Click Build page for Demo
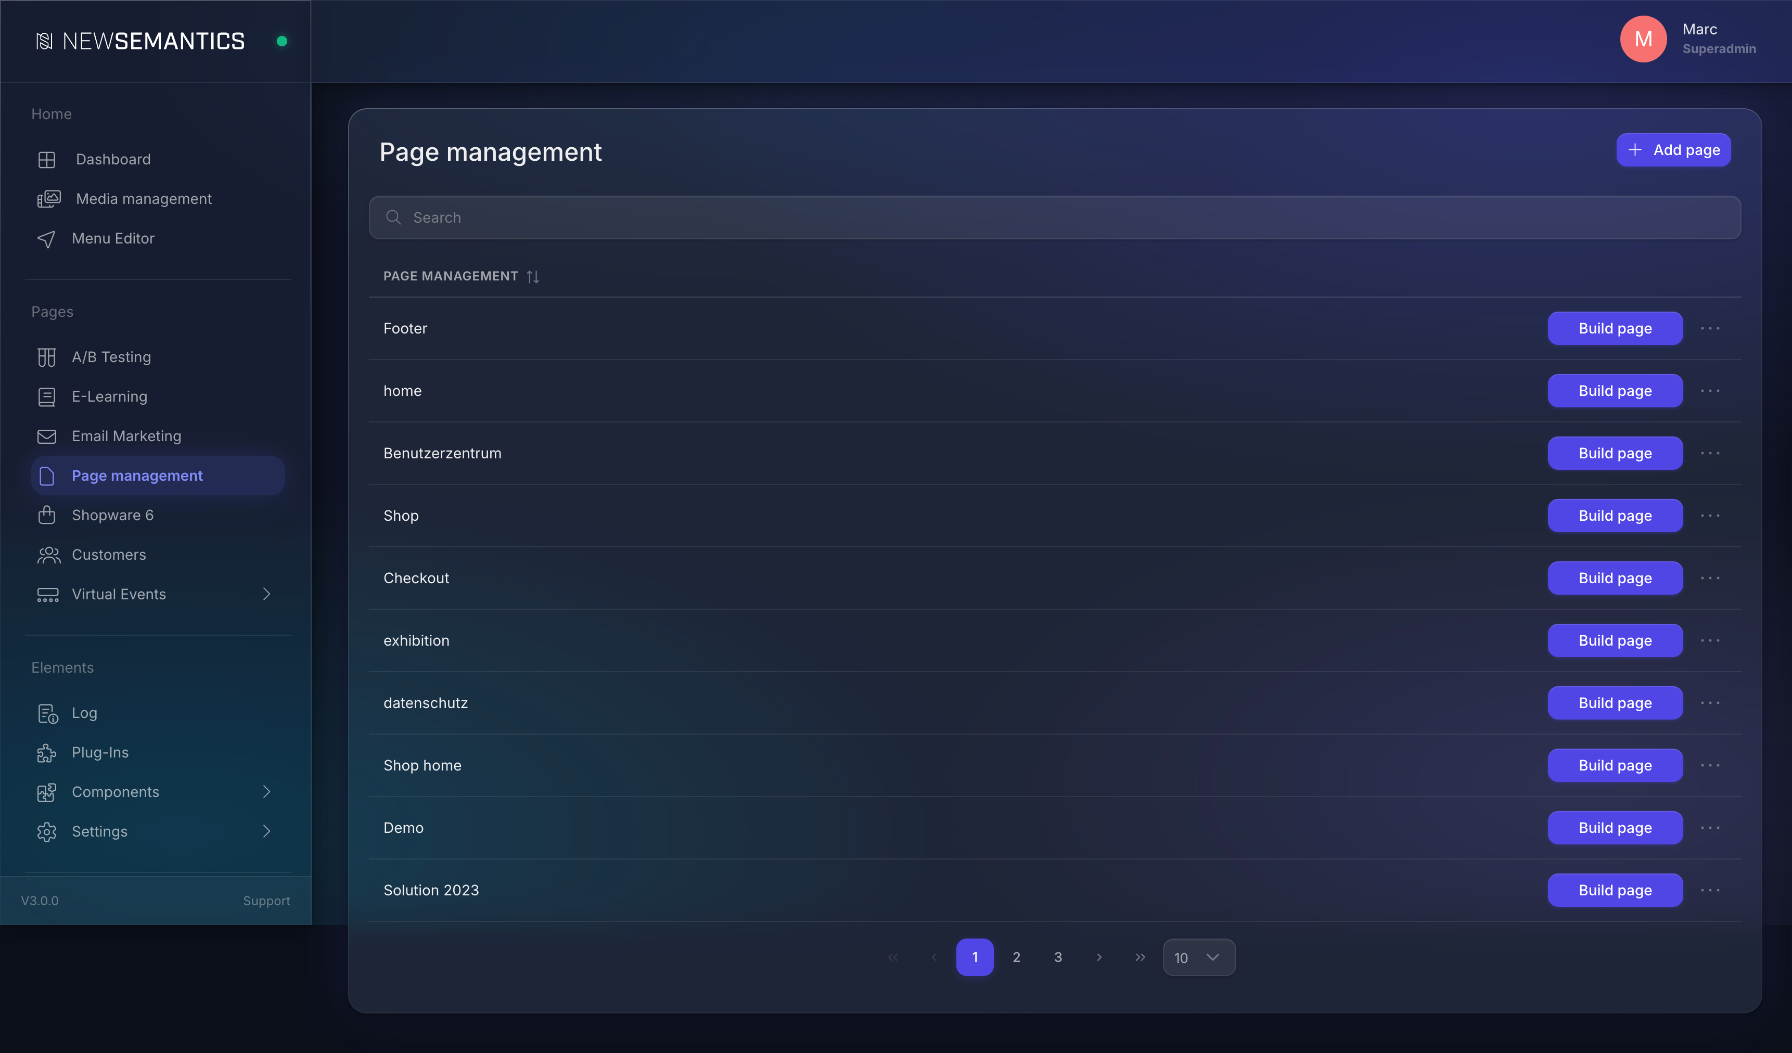This screenshot has width=1792, height=1053. point(1615,828)
